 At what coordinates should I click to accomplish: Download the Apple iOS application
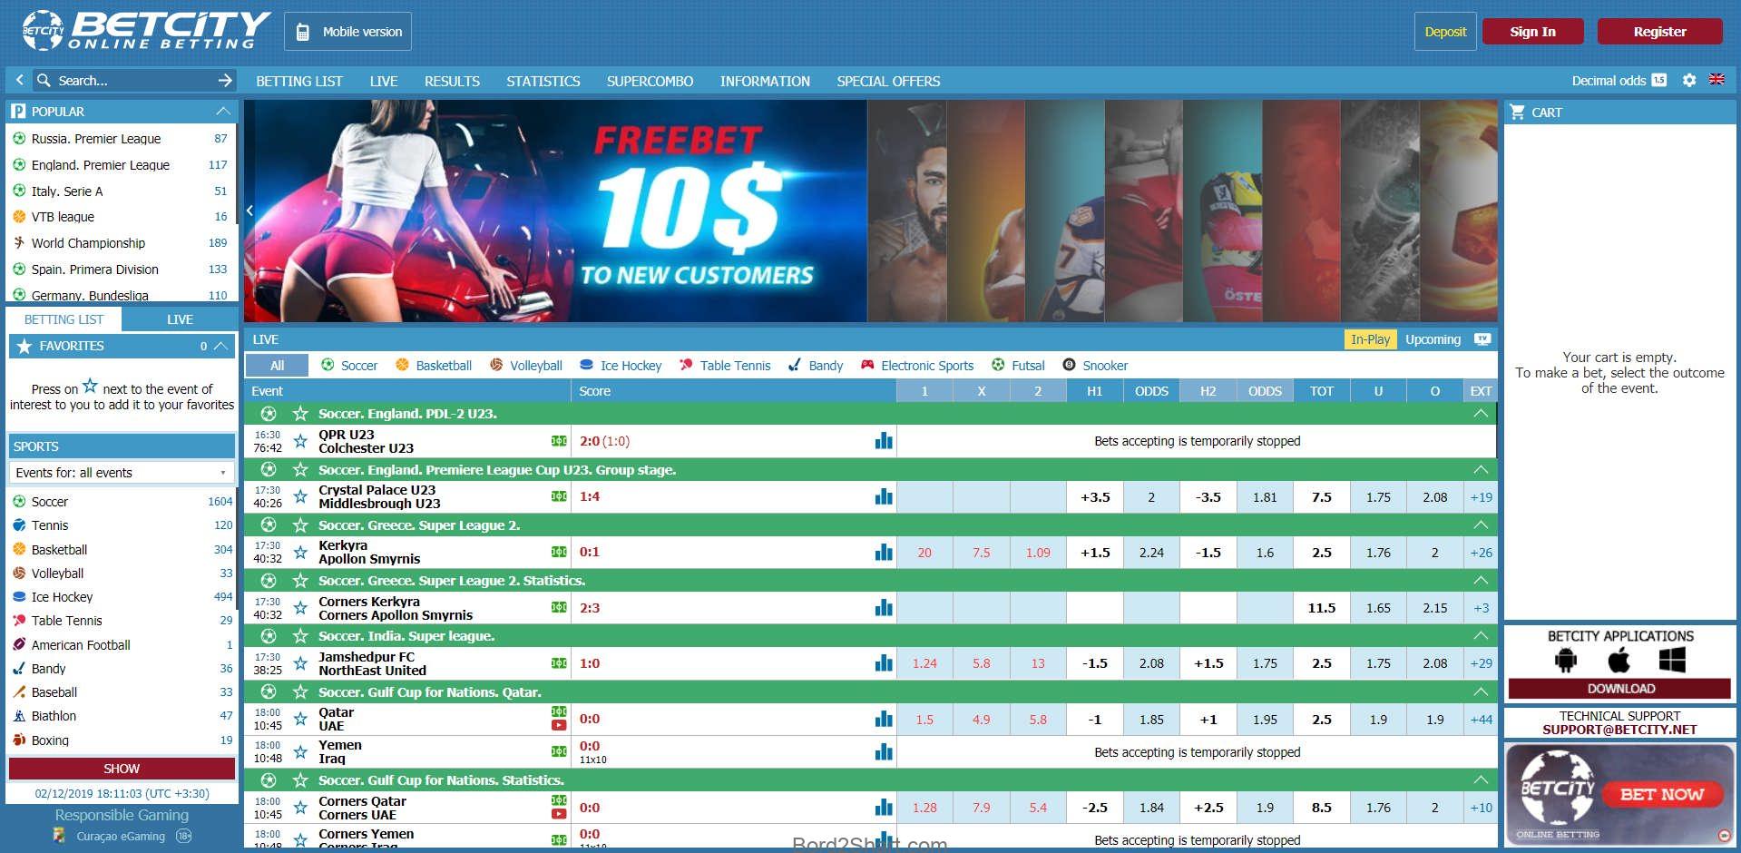pyautogui.click(x=1619, y=660)
